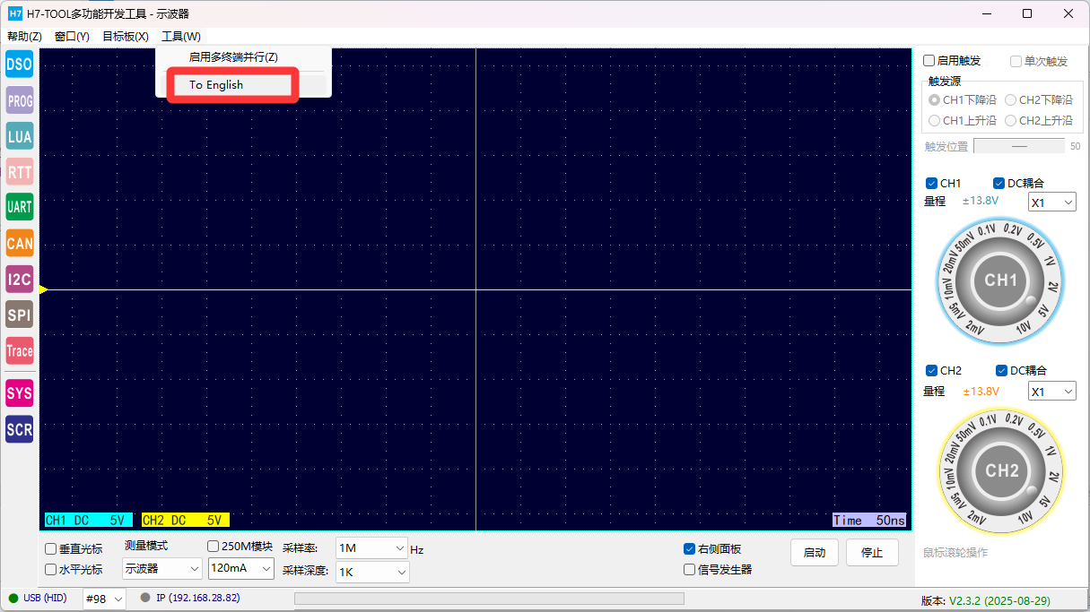
Task: Open the DSO oscilloscope tool
Action: coord(19,64)
